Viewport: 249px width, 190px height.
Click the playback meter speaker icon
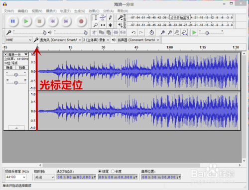120,25
